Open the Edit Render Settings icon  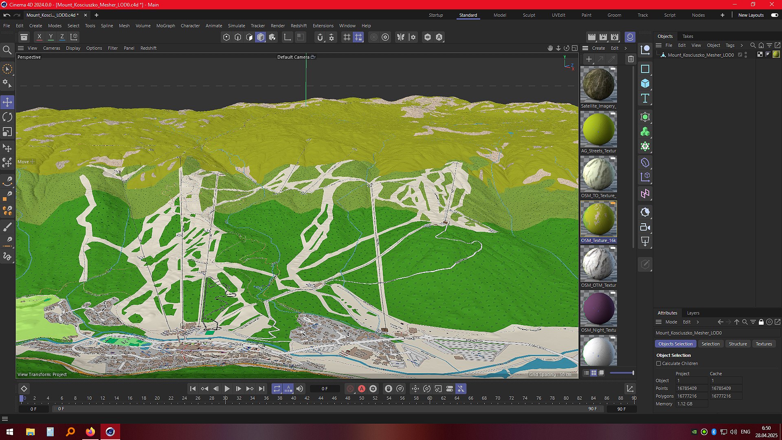point(615,37)
